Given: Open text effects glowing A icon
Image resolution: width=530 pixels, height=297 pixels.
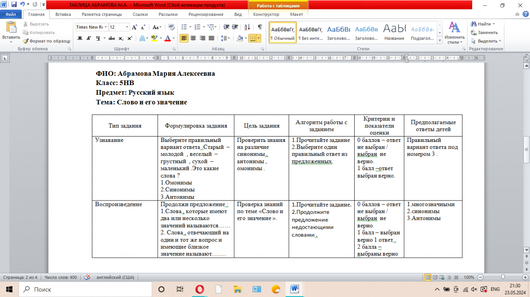Looking at the screenshot, I should [142, 38].
